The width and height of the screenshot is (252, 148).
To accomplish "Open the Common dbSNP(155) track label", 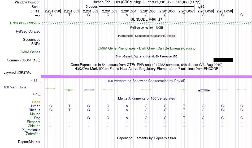I will coord(24,60).
